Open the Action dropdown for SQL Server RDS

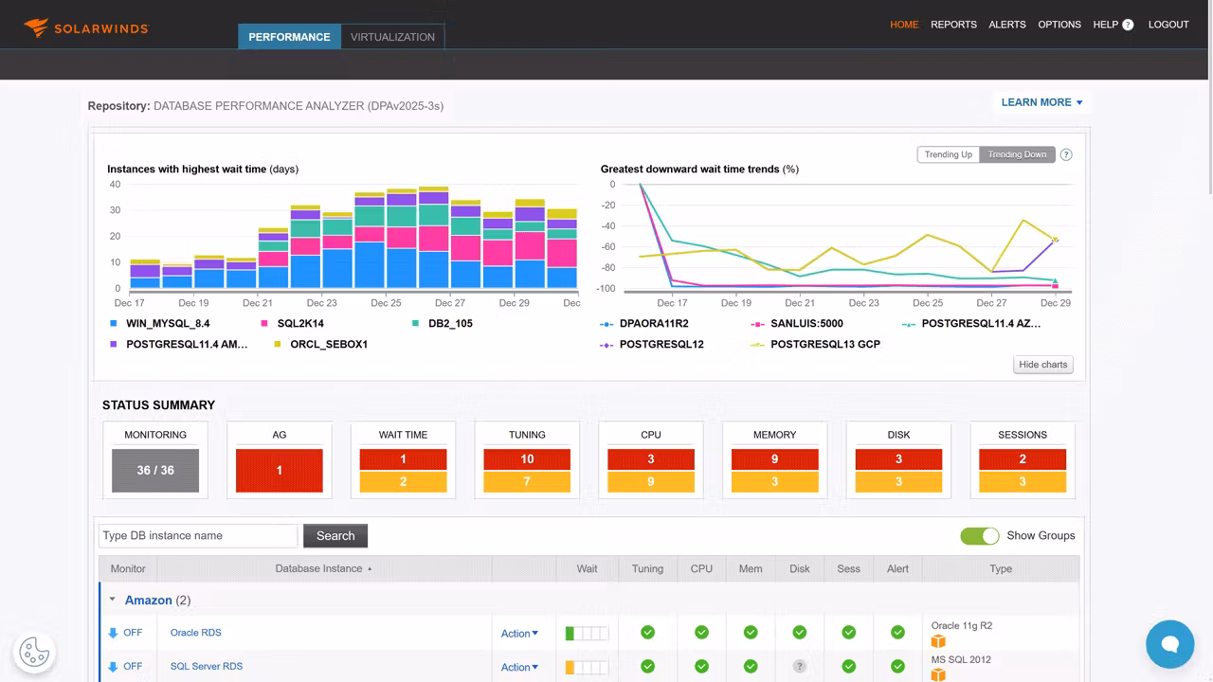(x=519, y=667)
